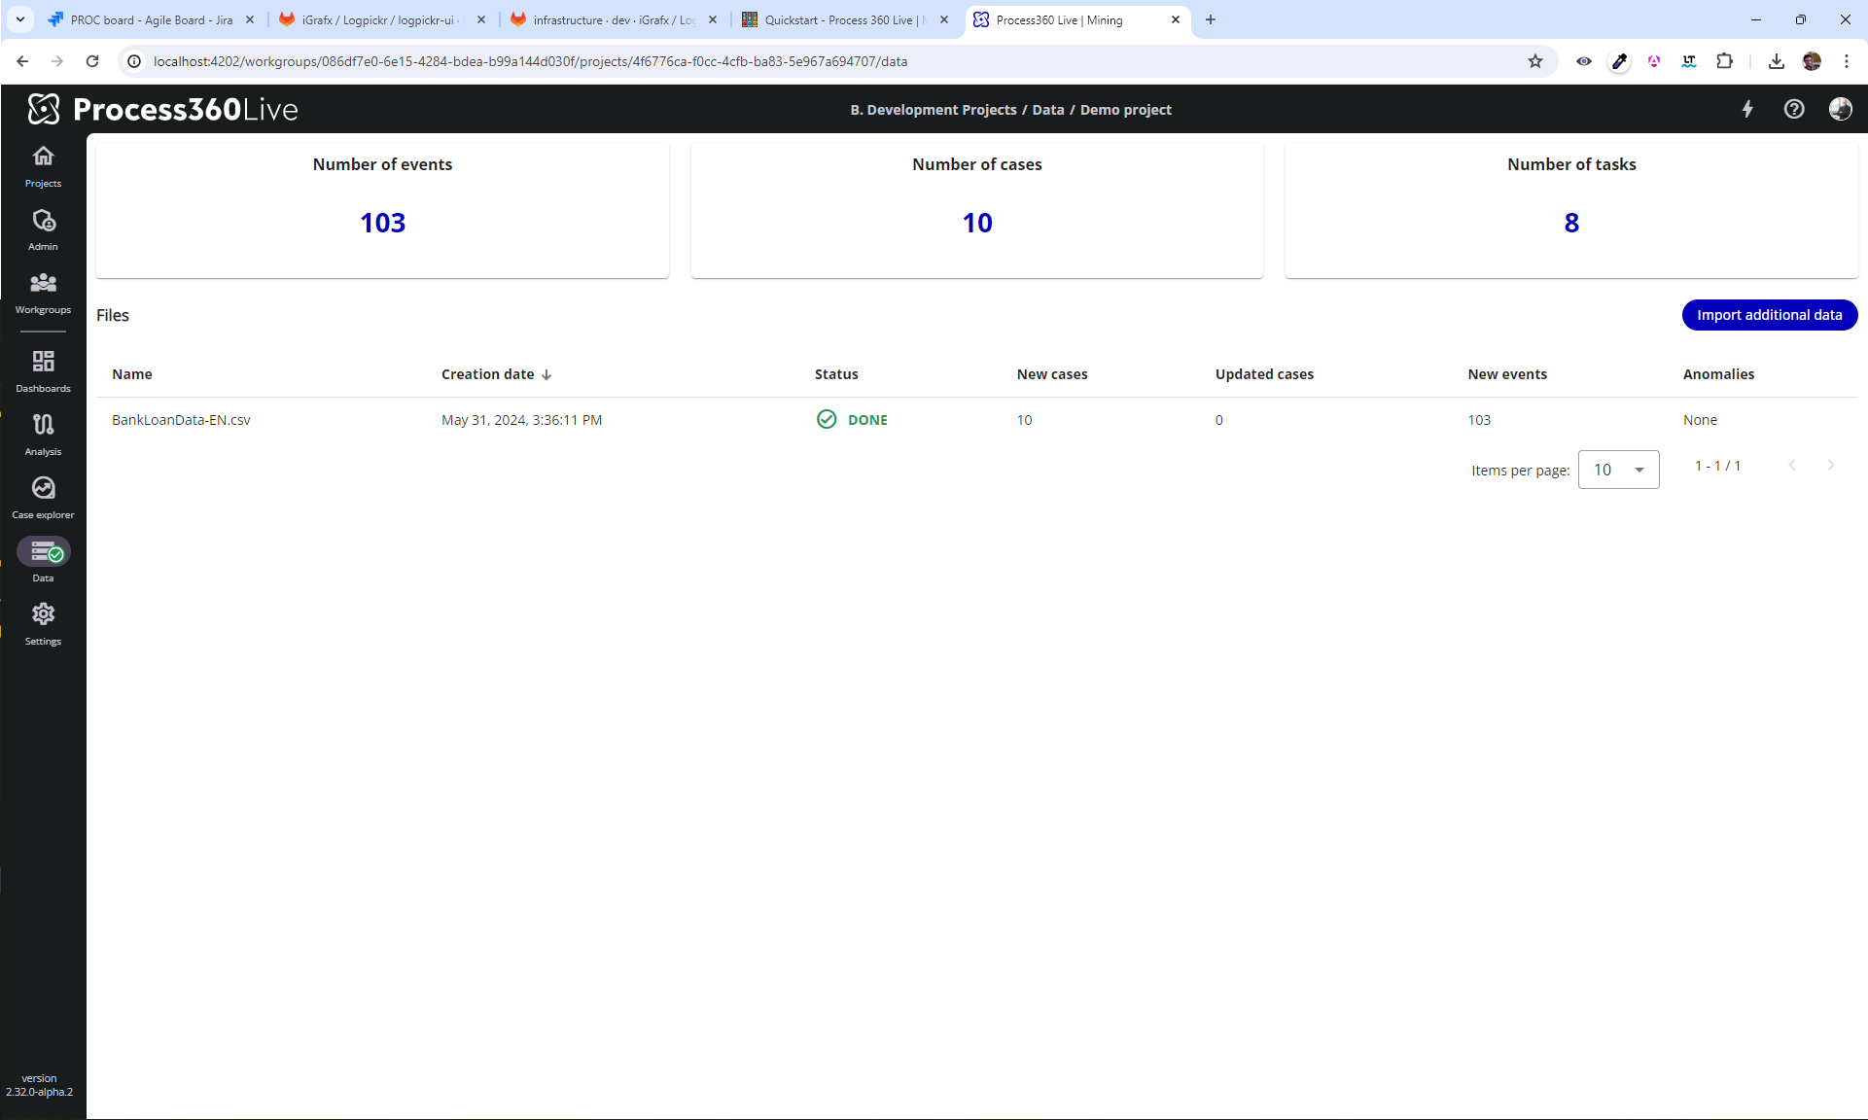Open the user avatar menu in header

point(1840,109)
